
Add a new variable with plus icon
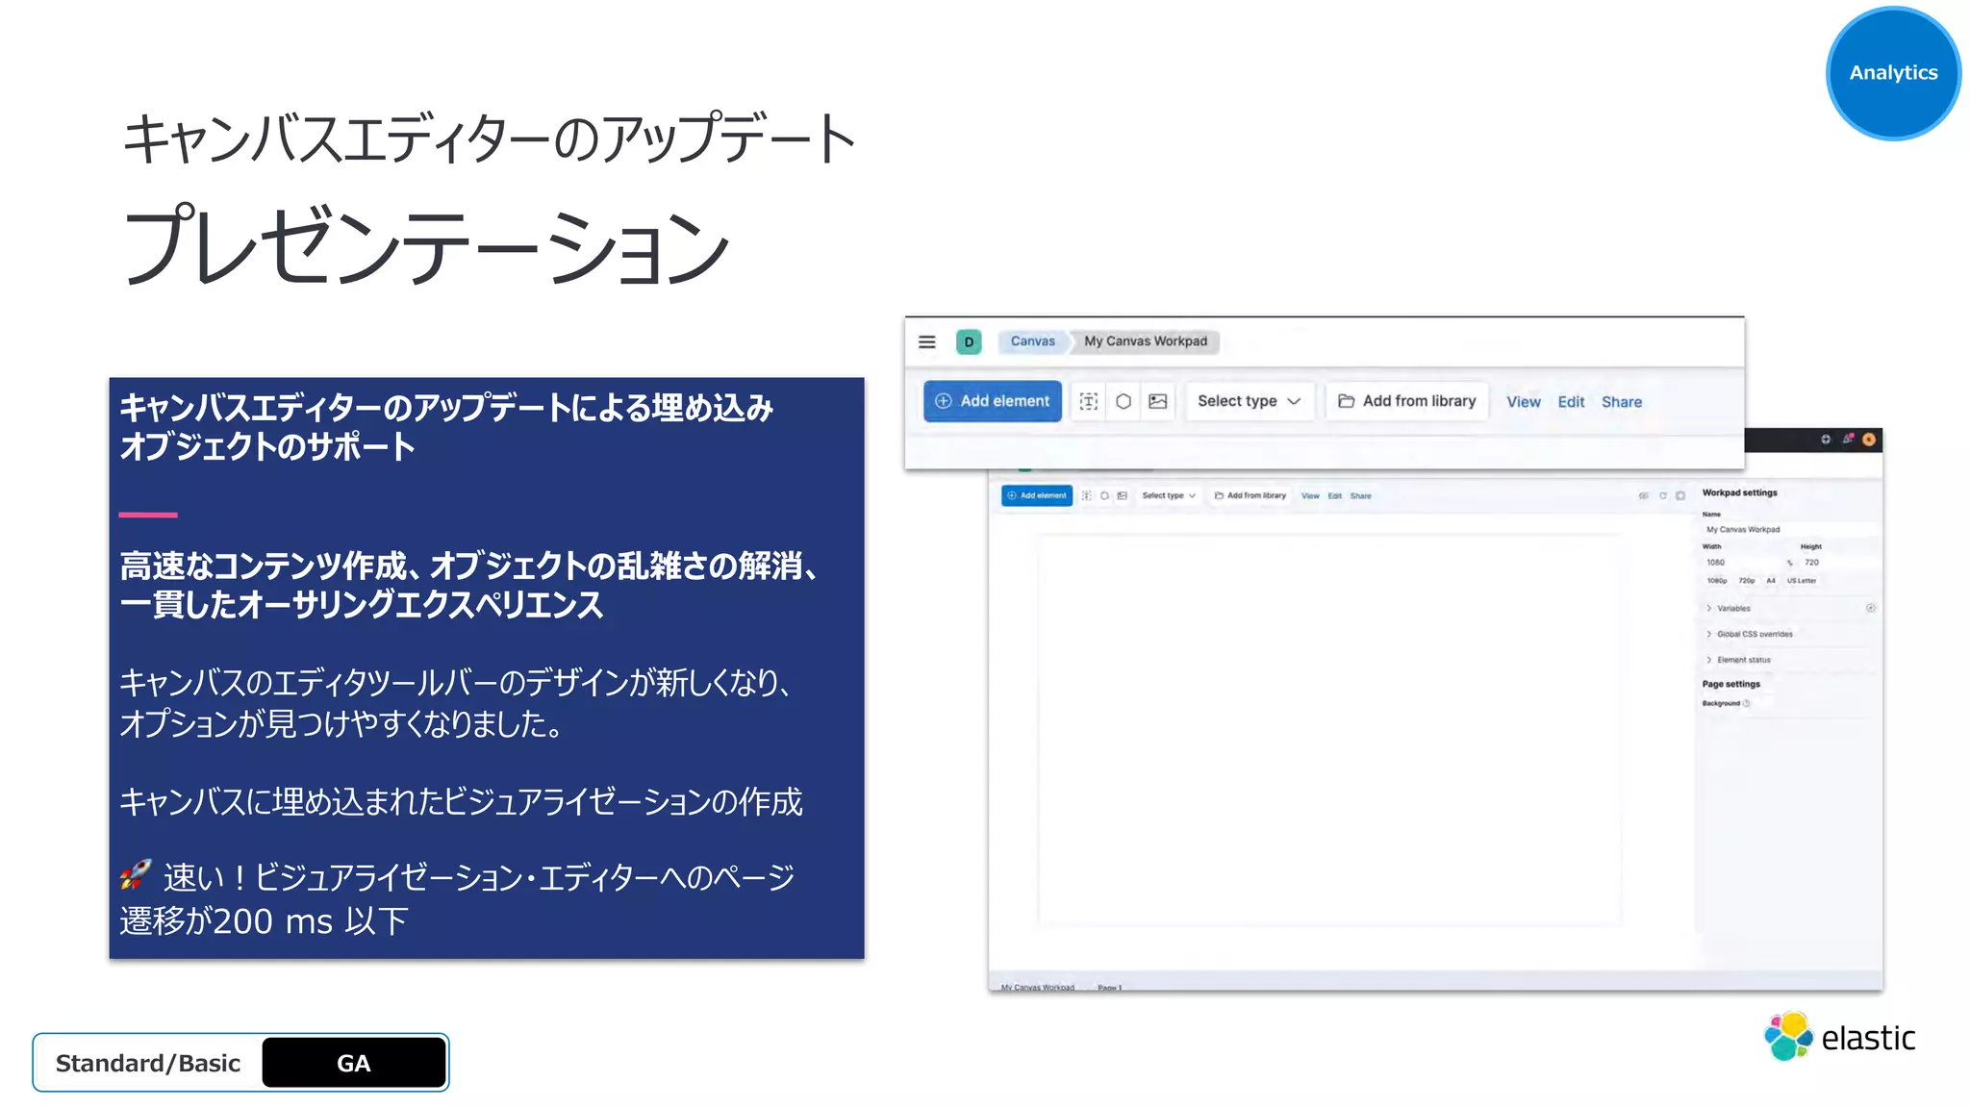coord(1871,608)
